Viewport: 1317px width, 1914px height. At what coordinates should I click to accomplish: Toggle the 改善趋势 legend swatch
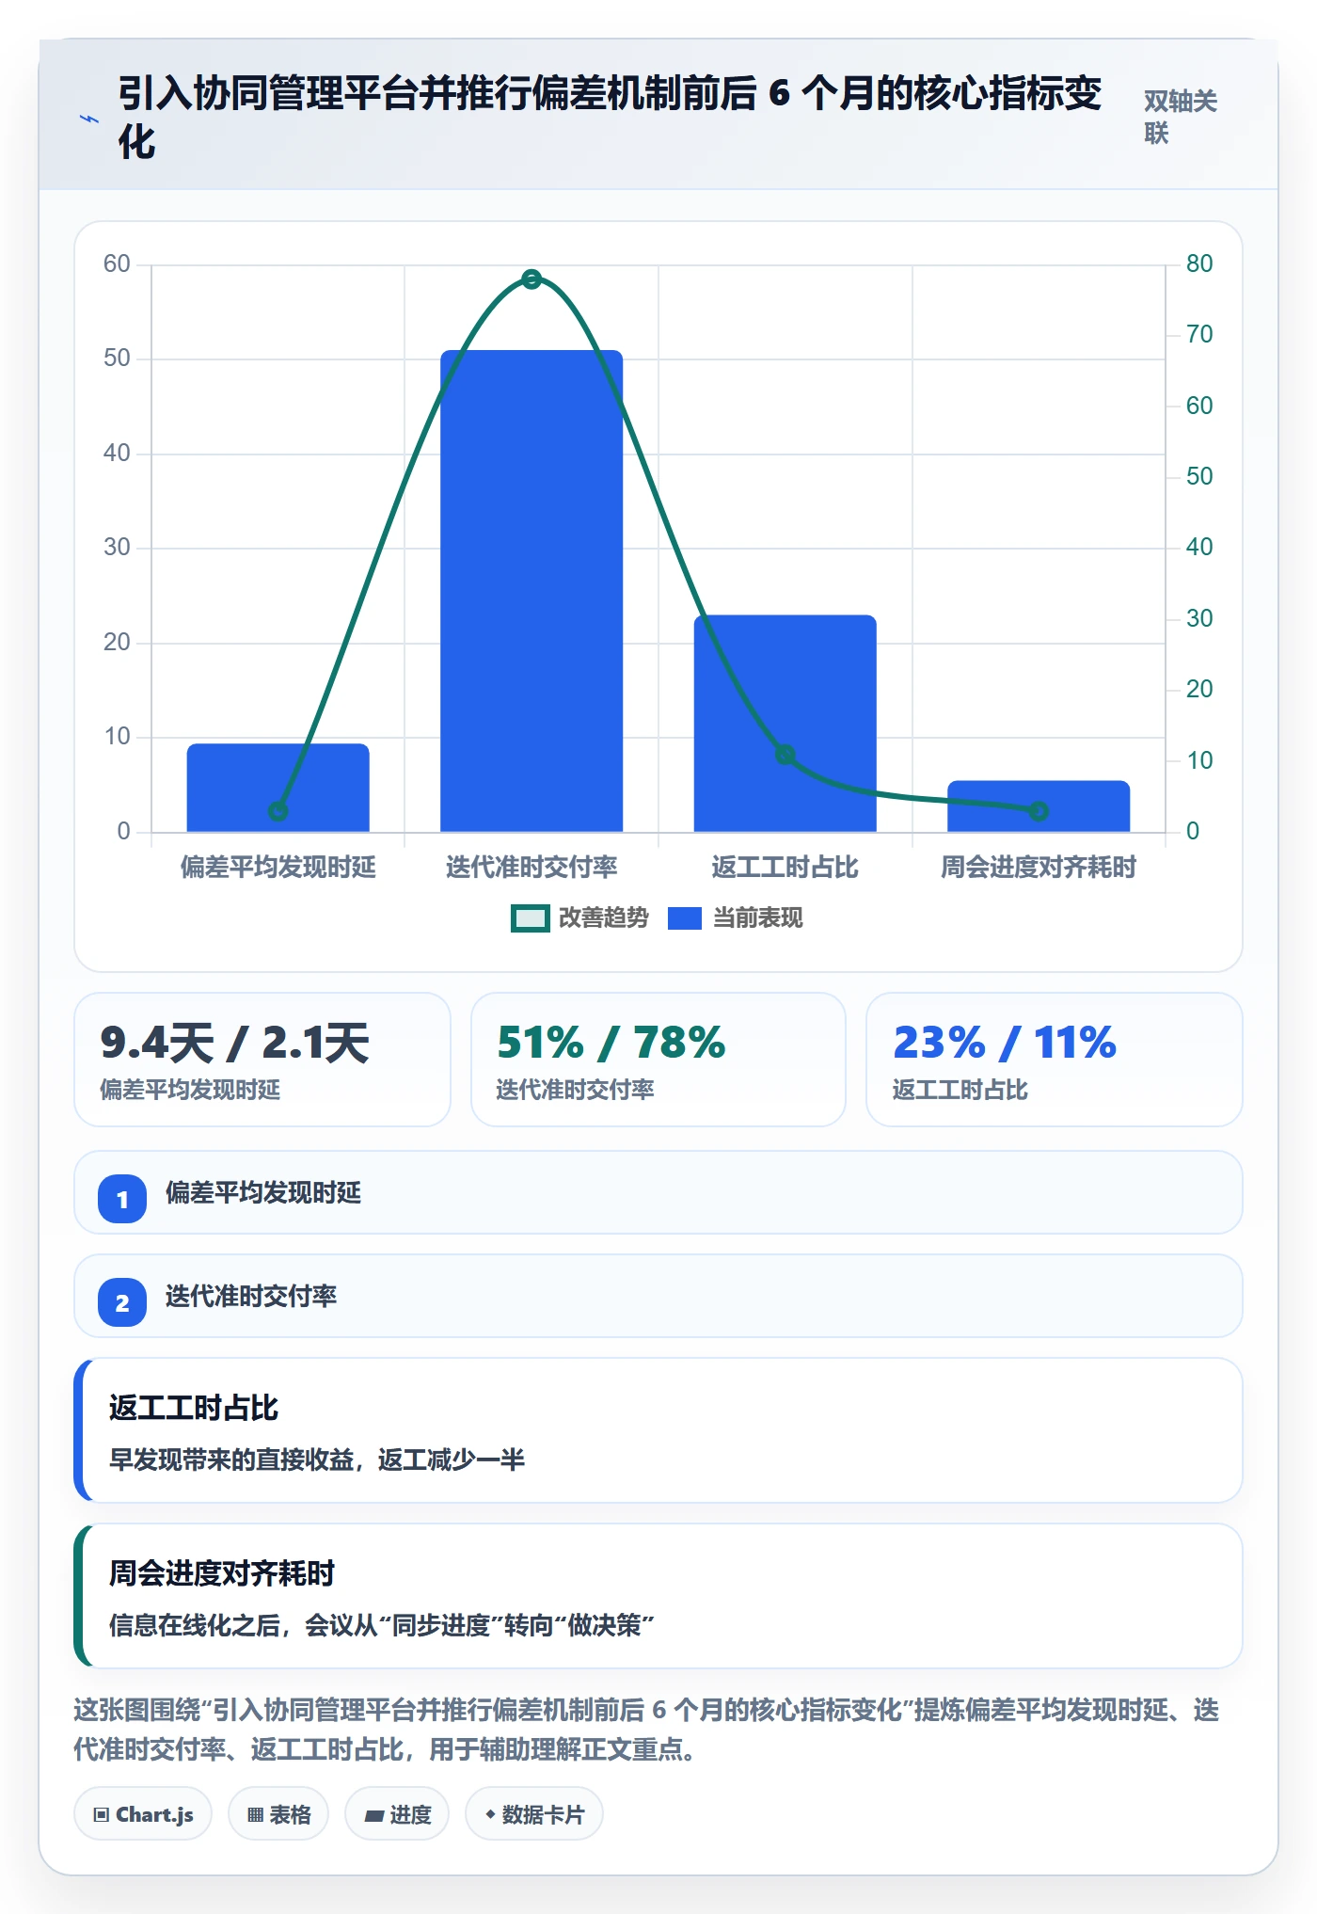530,918
